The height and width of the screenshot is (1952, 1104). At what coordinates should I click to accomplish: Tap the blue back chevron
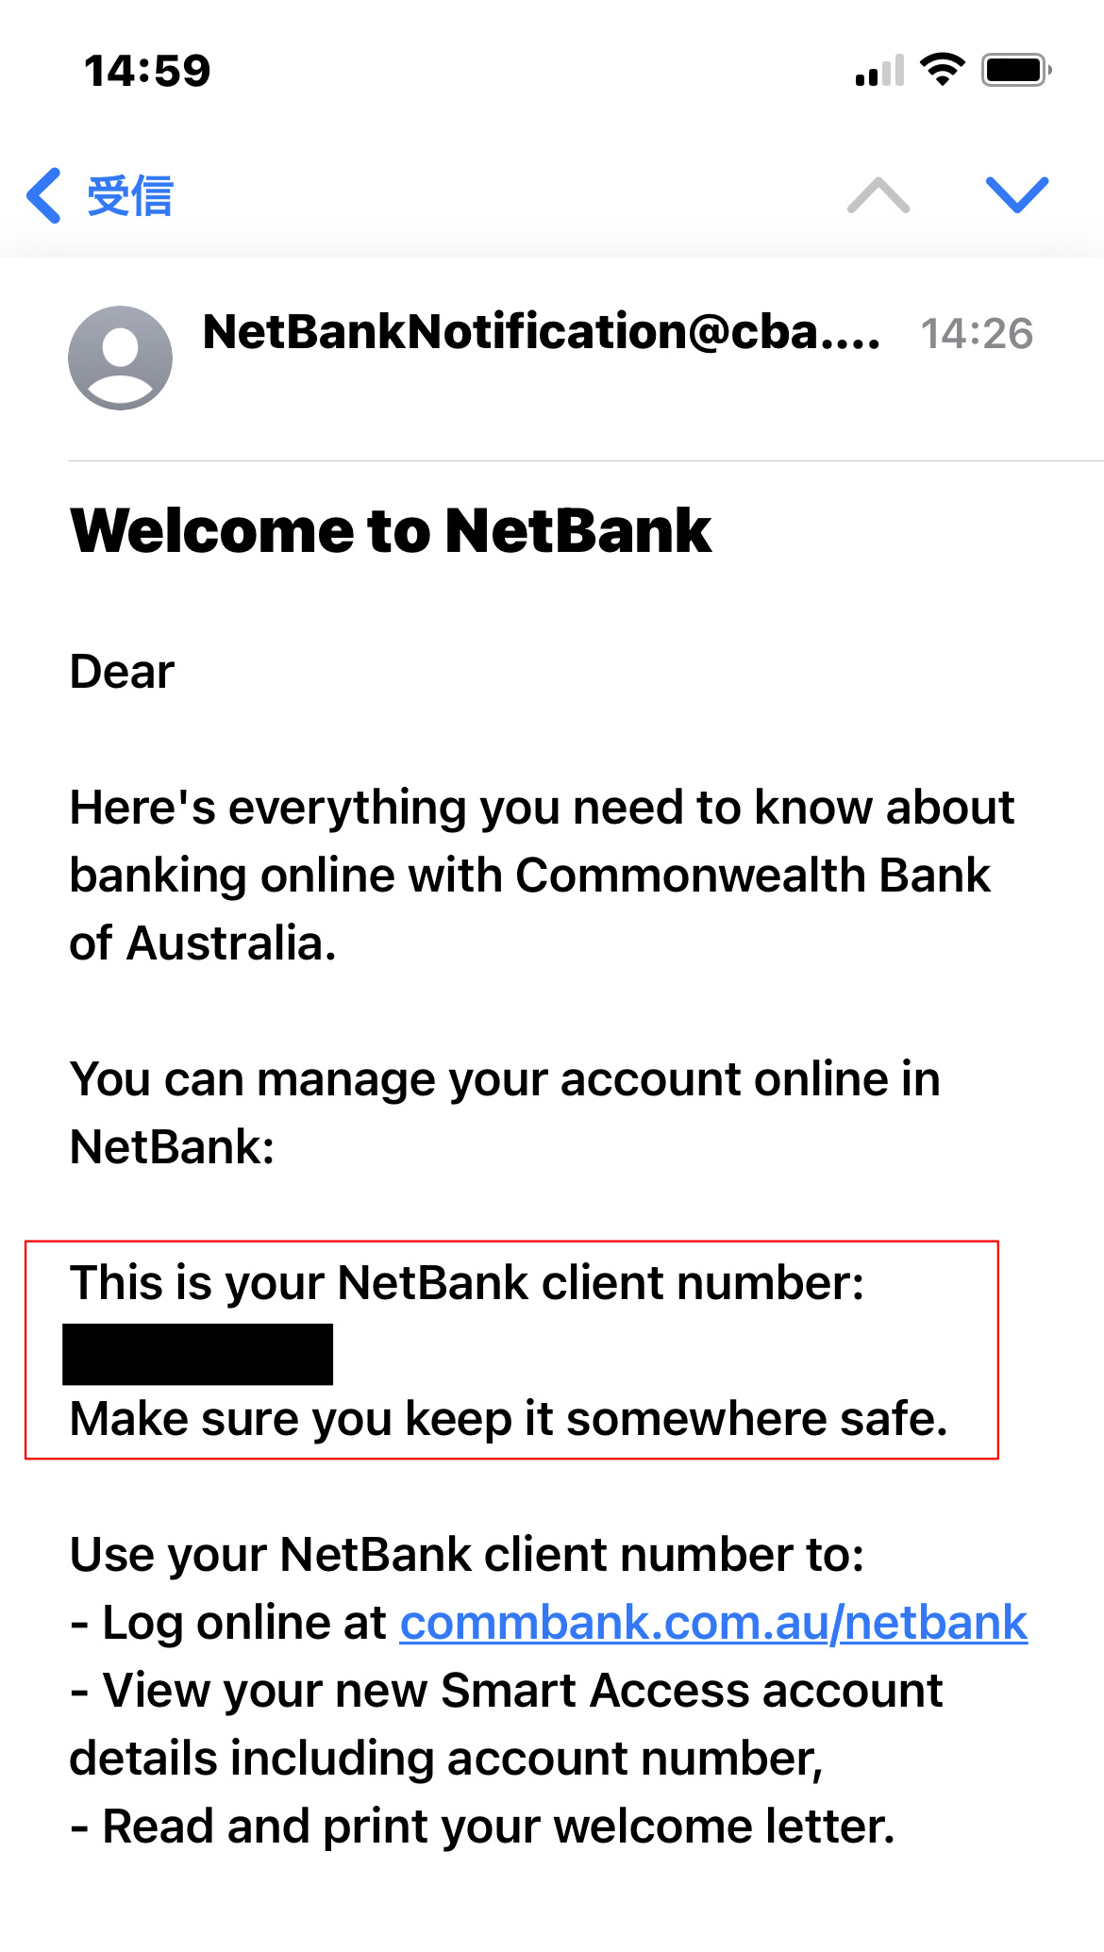(45, 195)
